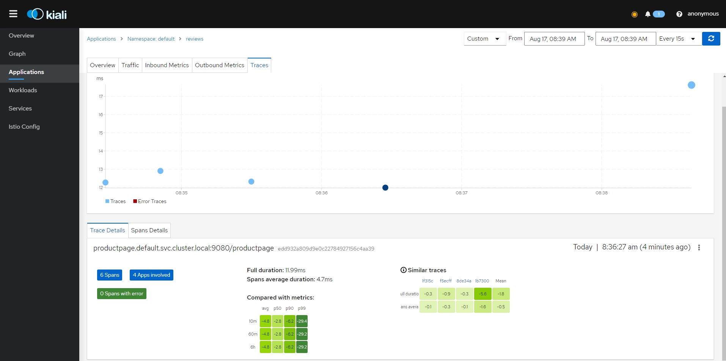Toggle Traces series in chart legend

(x=115, y=202)
